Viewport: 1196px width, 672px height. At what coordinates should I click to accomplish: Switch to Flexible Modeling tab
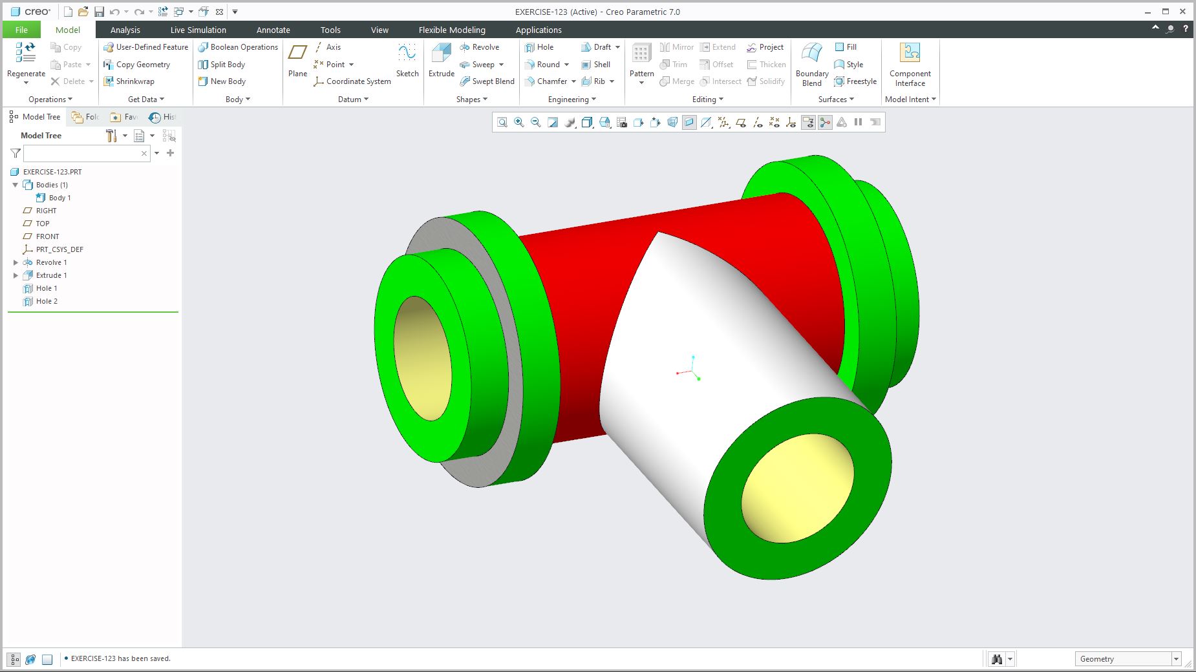pyautogui.click(x=452, y=30)
